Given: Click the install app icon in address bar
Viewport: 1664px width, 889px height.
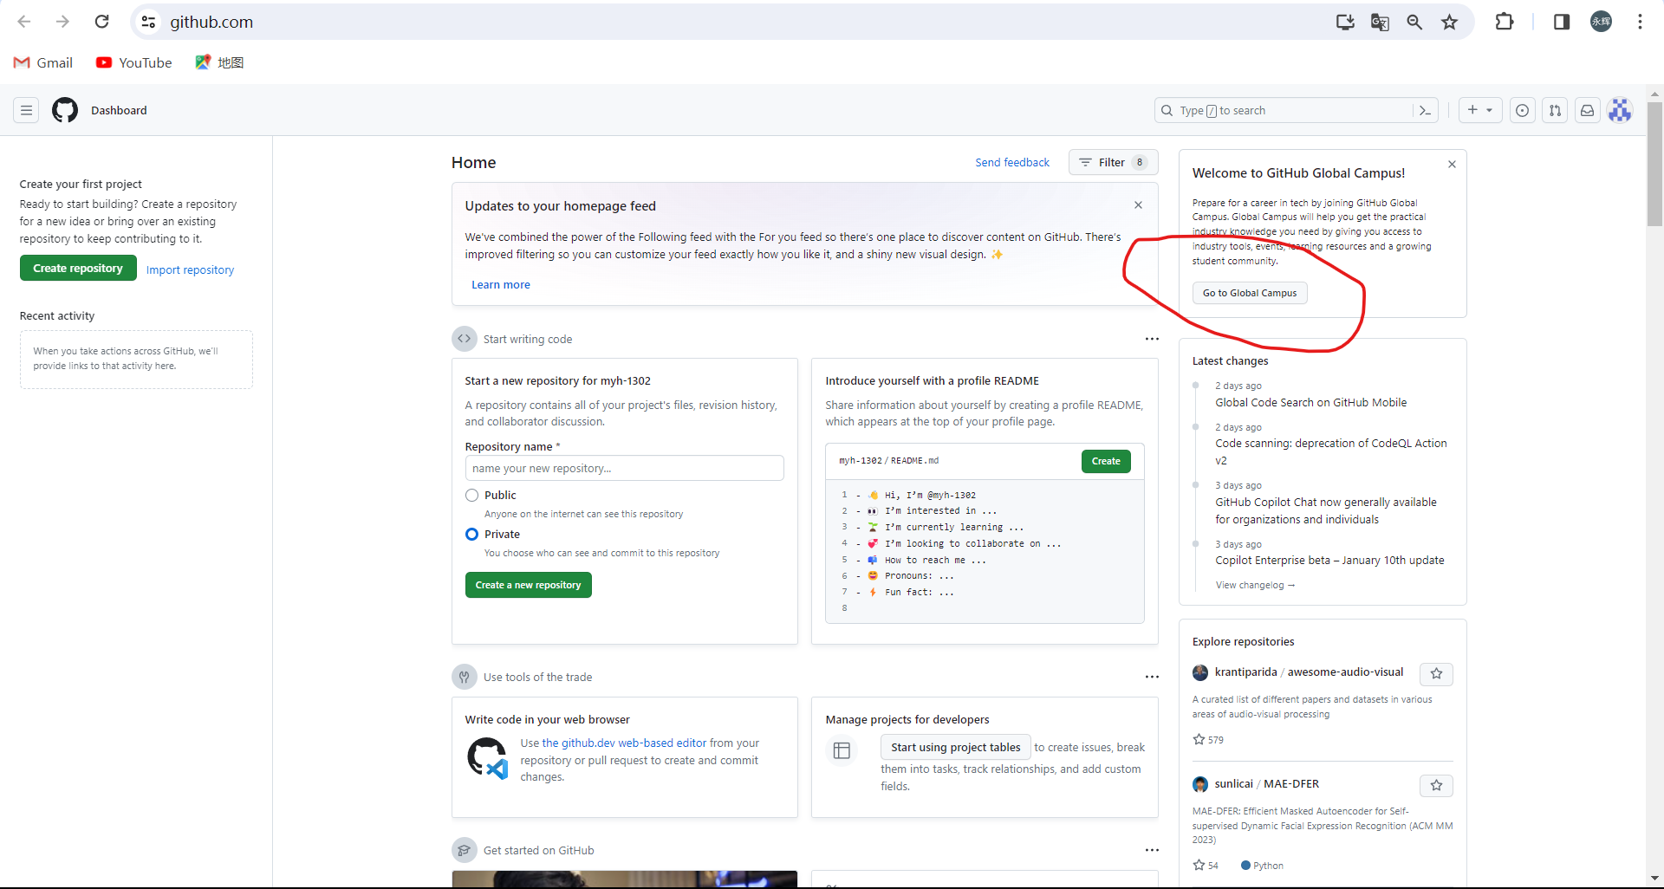Looking at the screenshot, I should click(1345, 22).
